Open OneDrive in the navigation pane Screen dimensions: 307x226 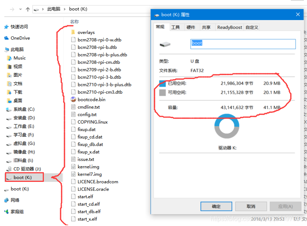click(17, 38)
